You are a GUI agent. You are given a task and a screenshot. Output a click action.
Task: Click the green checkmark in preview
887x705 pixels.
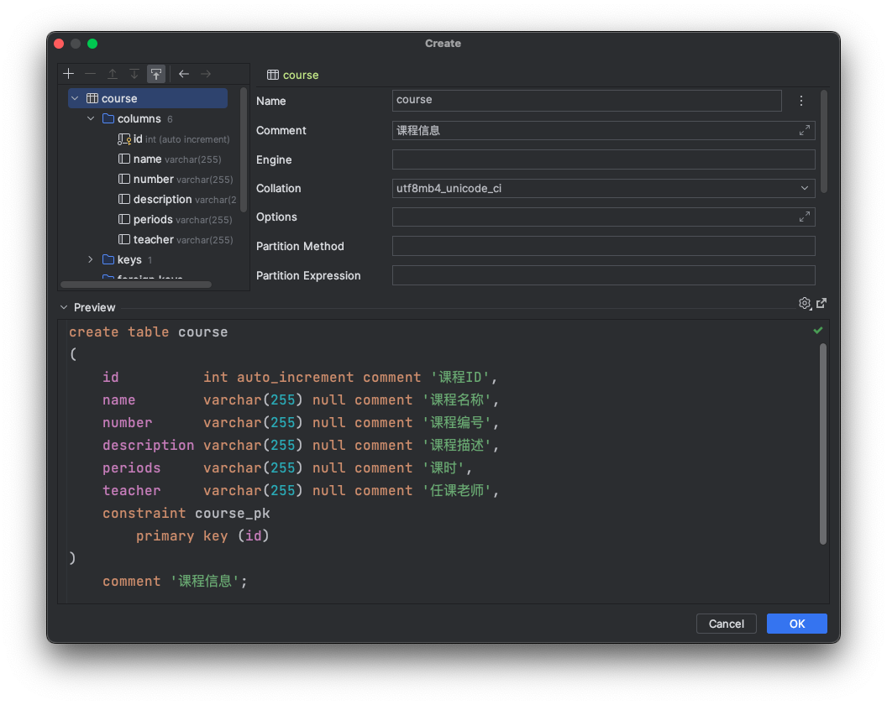coord(818,330)
